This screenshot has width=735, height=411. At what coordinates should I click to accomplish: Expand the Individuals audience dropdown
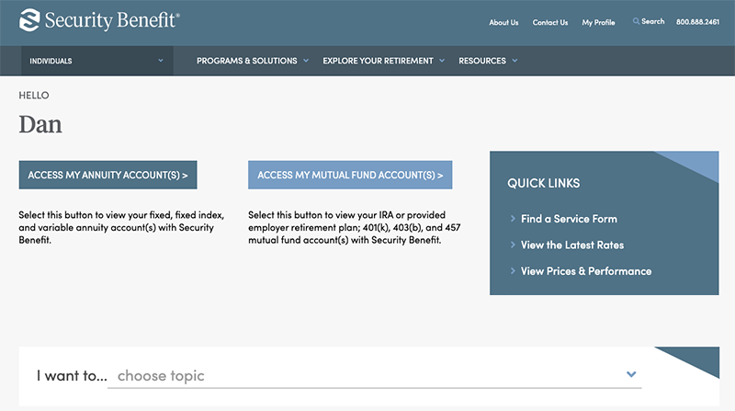97,61
